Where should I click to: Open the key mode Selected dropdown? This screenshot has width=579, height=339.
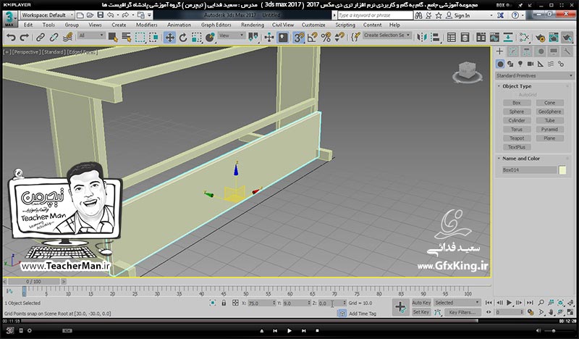(x=457, y=302)
